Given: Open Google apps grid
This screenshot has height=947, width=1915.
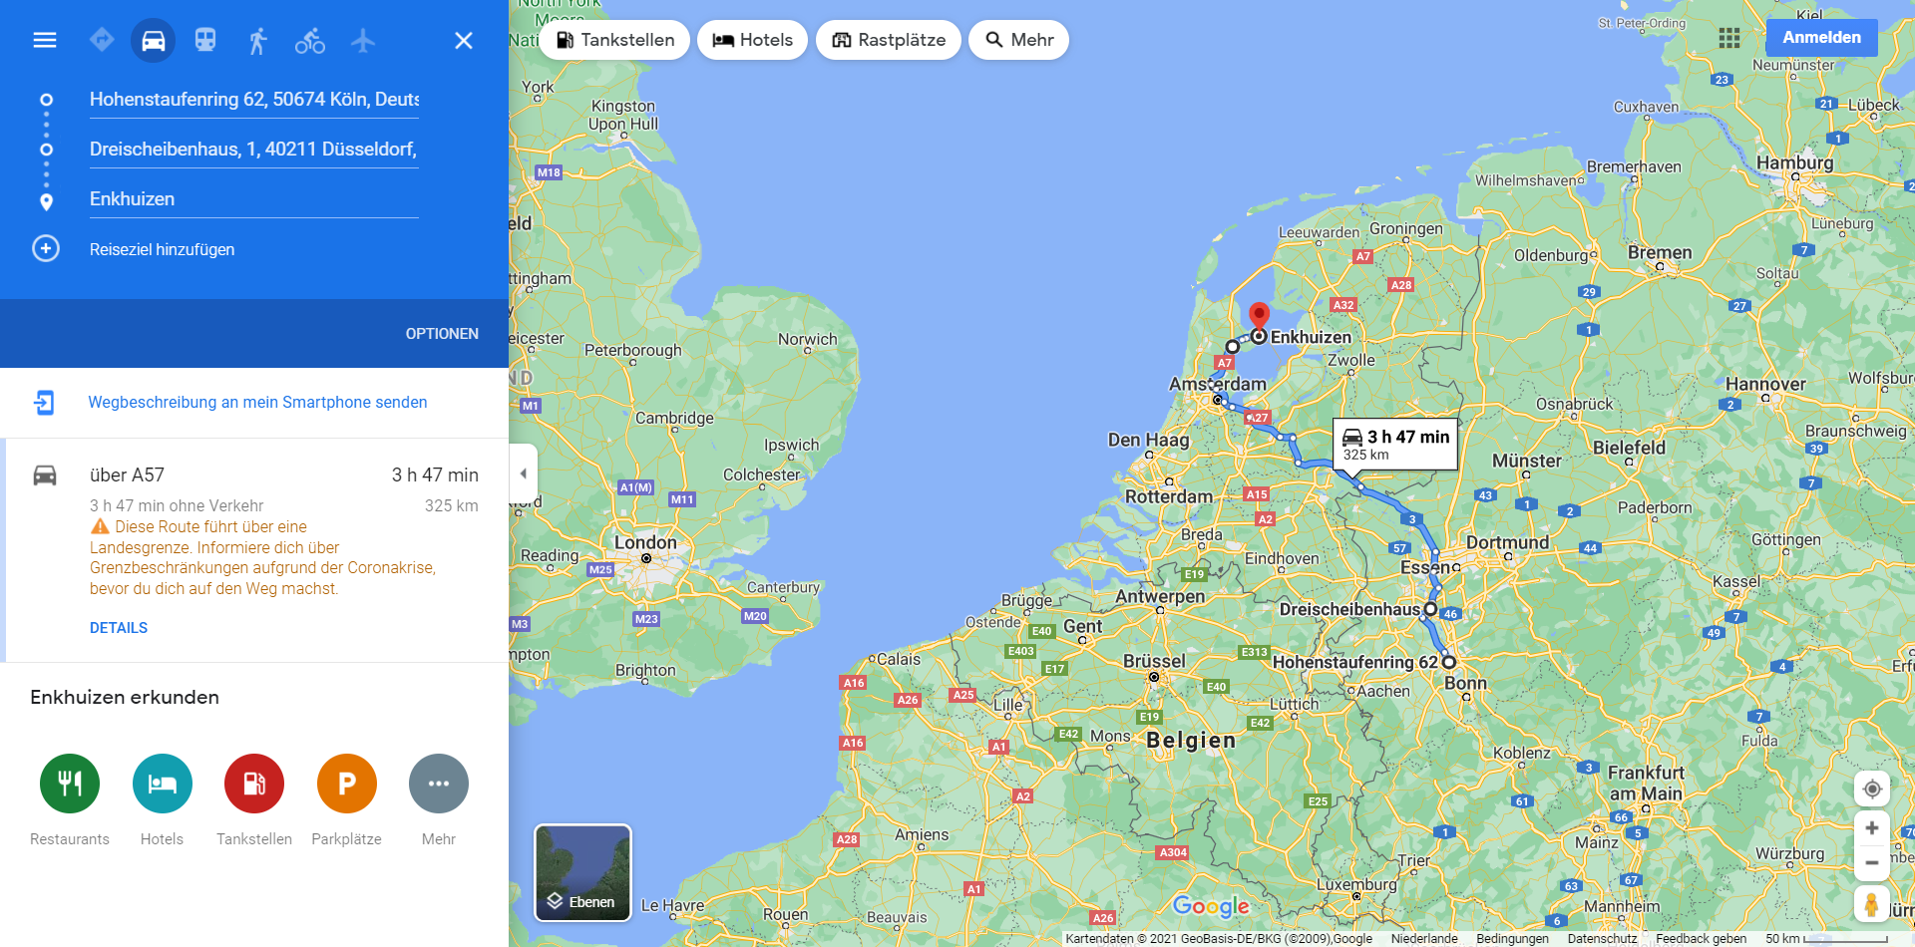Looking at the screenshot, I should click(1729, 38).
